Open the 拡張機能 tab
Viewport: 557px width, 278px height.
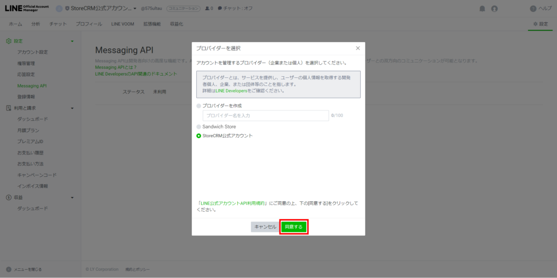(x=152, y=24)
